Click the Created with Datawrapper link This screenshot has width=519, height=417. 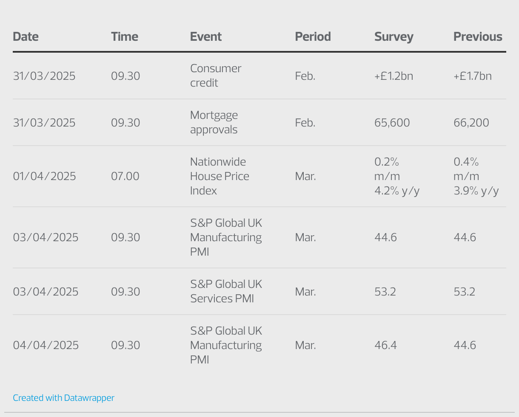[x=63, y=398]
